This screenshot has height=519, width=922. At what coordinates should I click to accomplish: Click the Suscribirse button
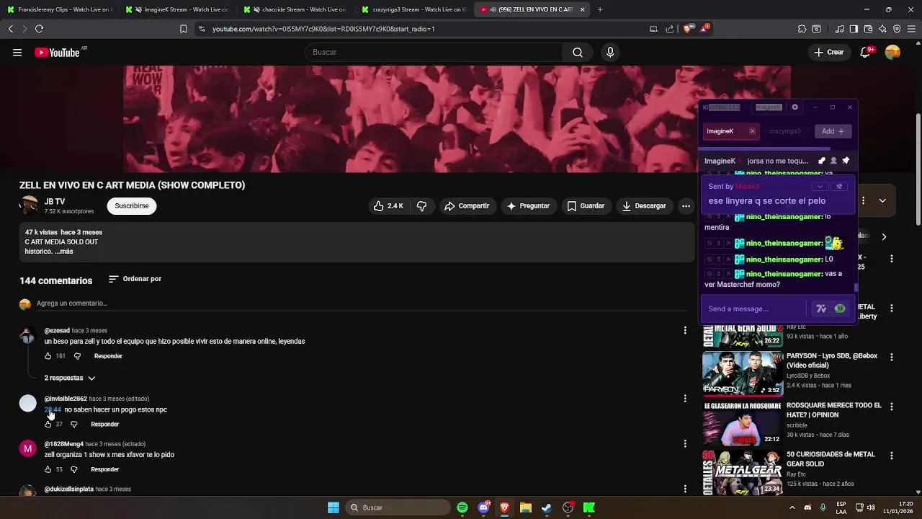click(x=132, y=206)
